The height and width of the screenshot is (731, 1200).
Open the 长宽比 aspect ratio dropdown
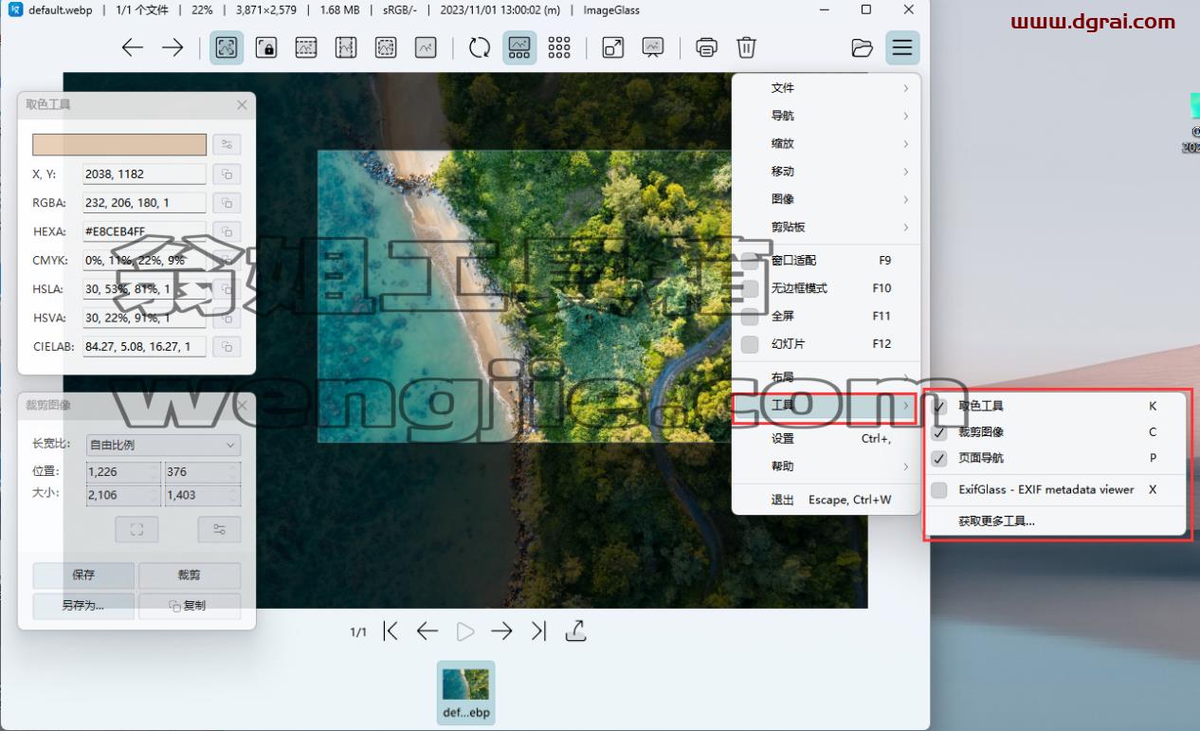(163, 445)
